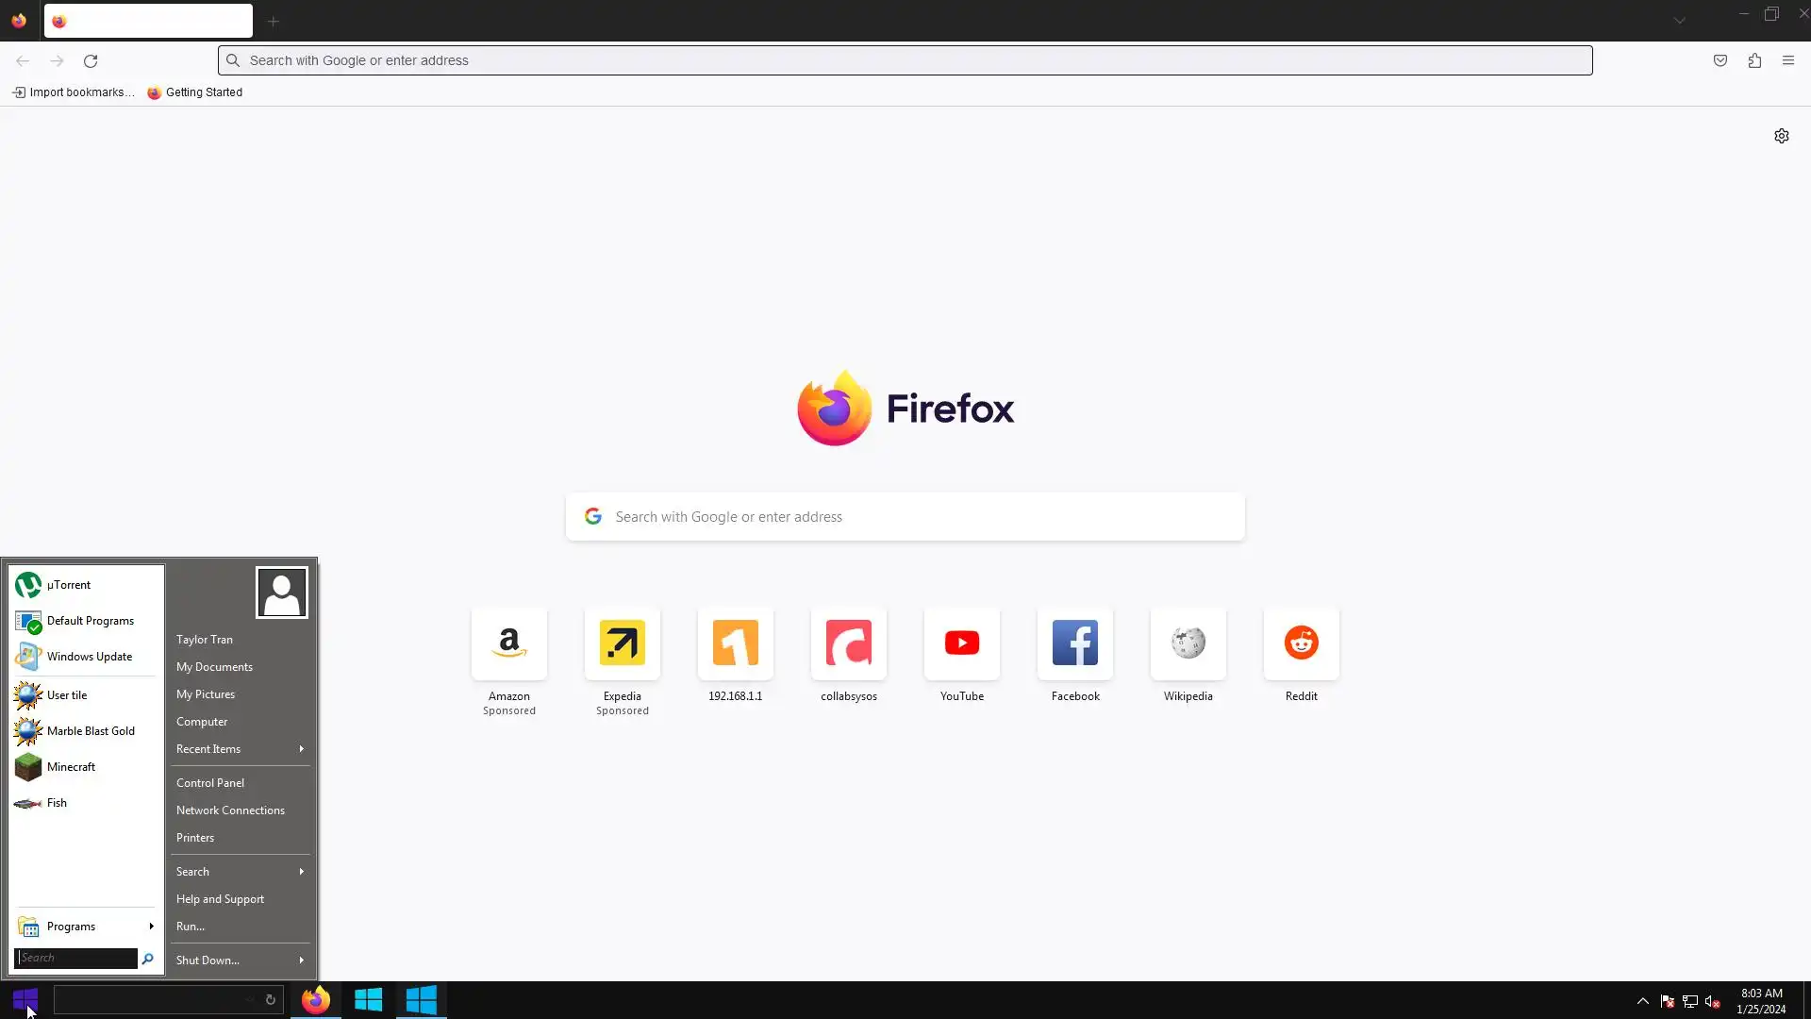Click Import bookmarks in the bookmarks toolbar
Screen dimensions: 1811x1019
tap(74, 92)
